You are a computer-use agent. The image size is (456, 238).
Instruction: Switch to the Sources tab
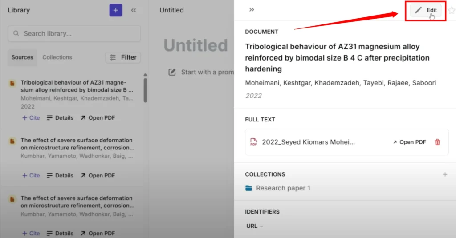tap(22, 57)
